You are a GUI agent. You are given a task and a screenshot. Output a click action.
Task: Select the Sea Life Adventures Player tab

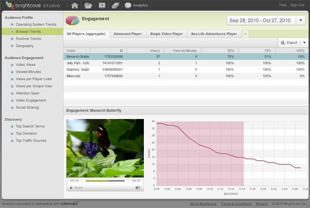[x=214, y=34]
